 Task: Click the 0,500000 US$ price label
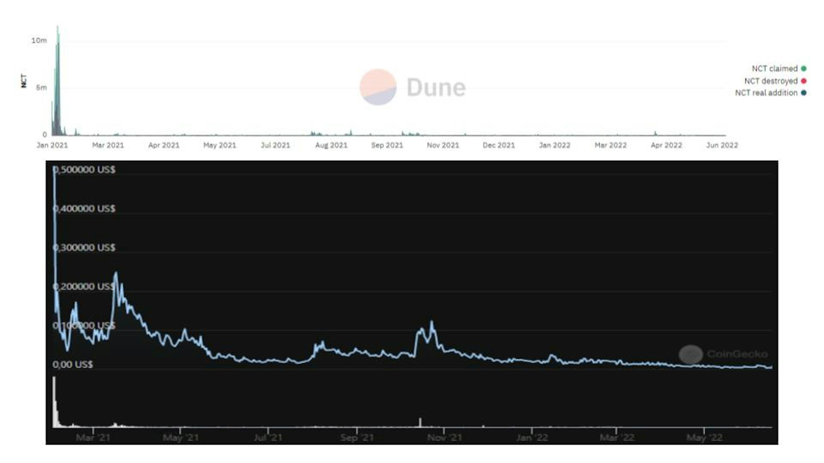coord(84,169)
